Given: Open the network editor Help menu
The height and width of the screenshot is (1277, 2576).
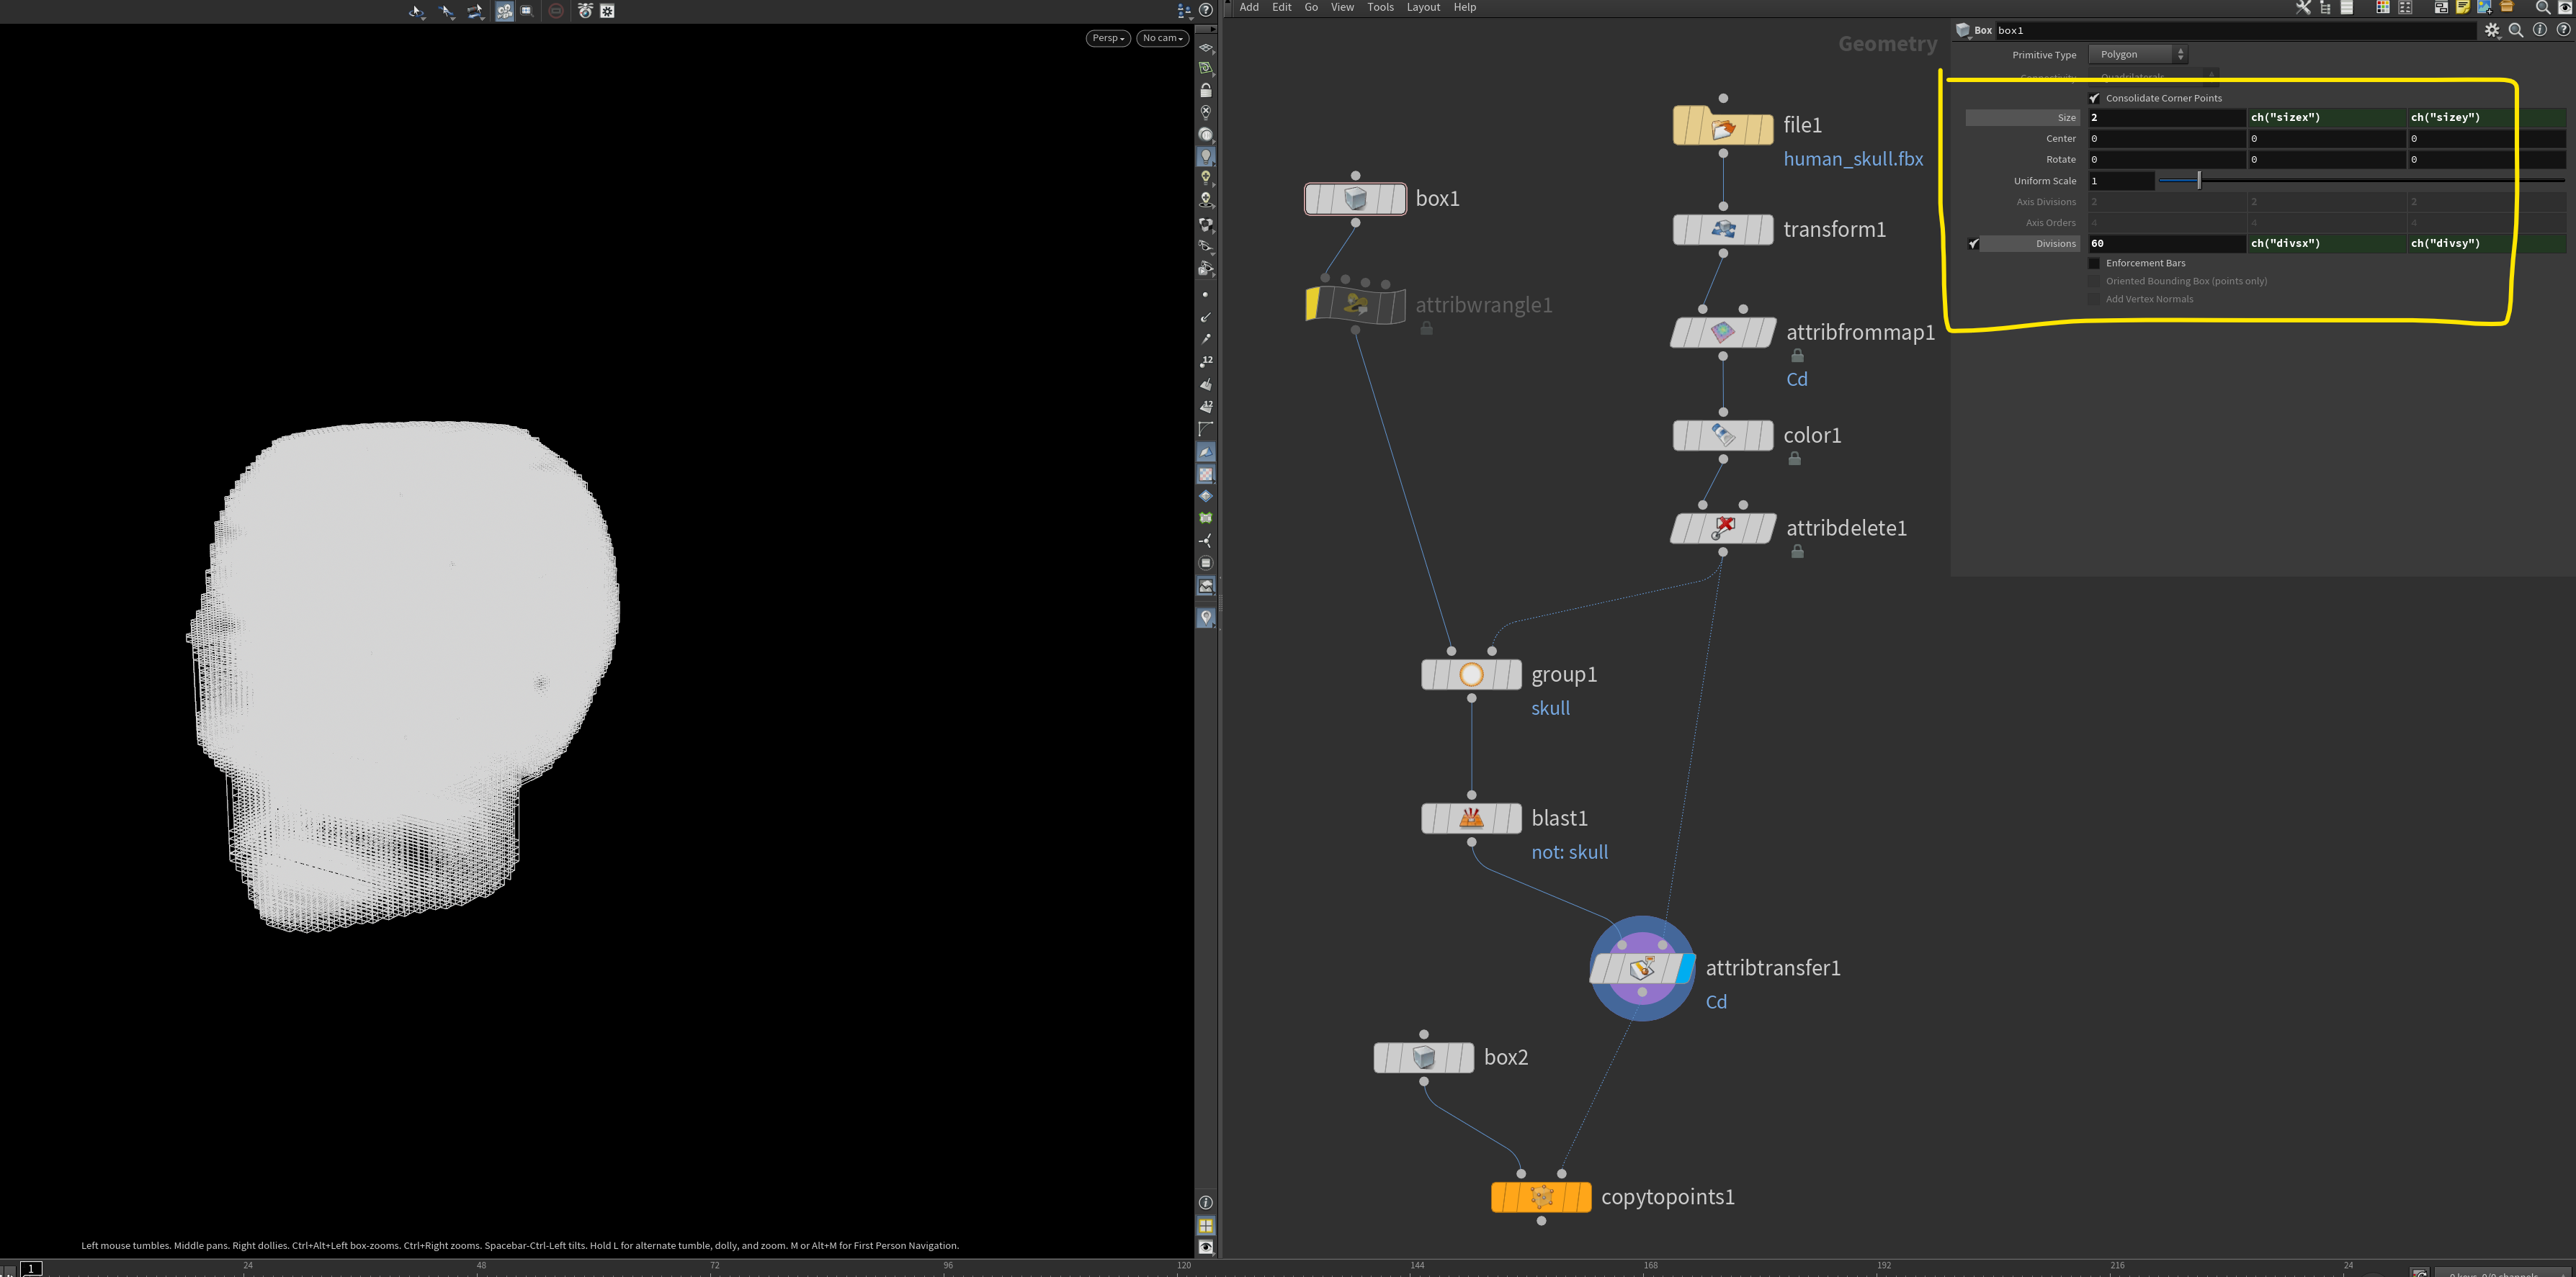Looking at the screenshot, I should click(x=1465, y=7).
